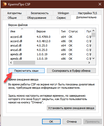Click the file list scroll down arrow
Image resolution: width=104 pixels, height=126 pixels.
coord(94,58)
